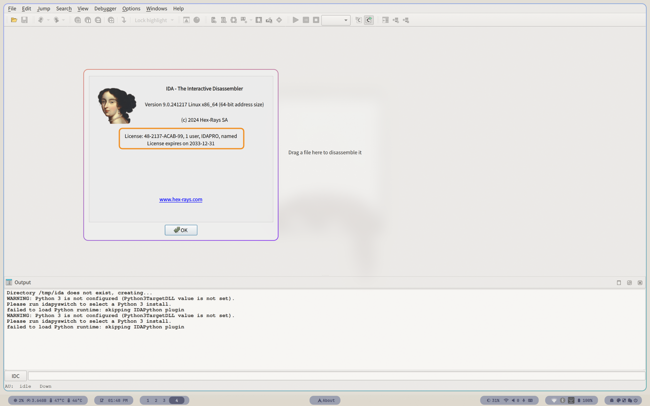The height and width of the screenshot is (406, 650).
Task: Open the Help menu
Action: coord(178,8)
